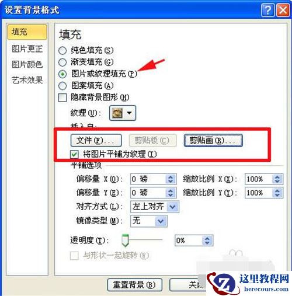
Task: Click the Clip Art (剪贴画) button
Action: (213, 140)
